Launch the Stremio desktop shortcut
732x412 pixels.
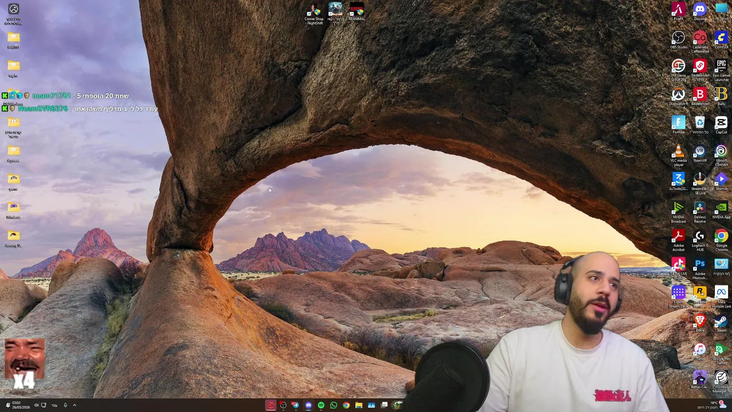click(721, 182)
